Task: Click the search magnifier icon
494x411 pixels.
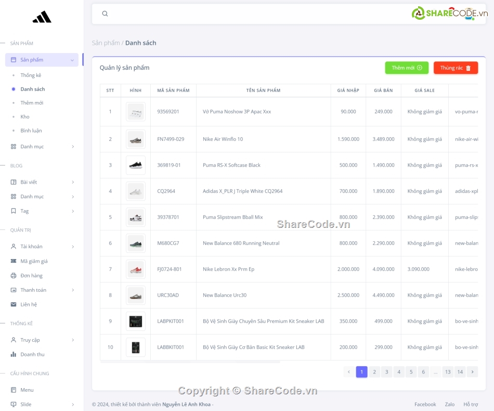Action: (105, 14)
